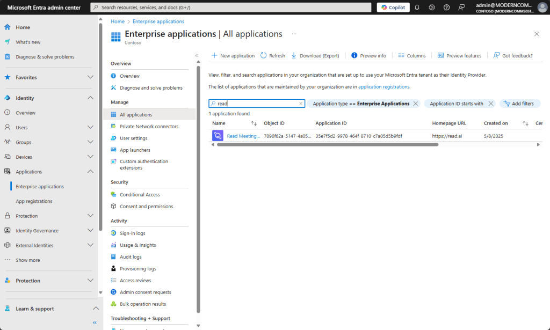Screen dimensions: 550x330
Task: Open Help question mark icon
Action: (x=447, y=7)
